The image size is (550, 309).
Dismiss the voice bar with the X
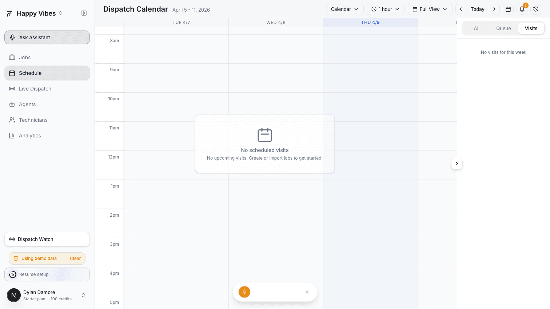tap(307, 292)
